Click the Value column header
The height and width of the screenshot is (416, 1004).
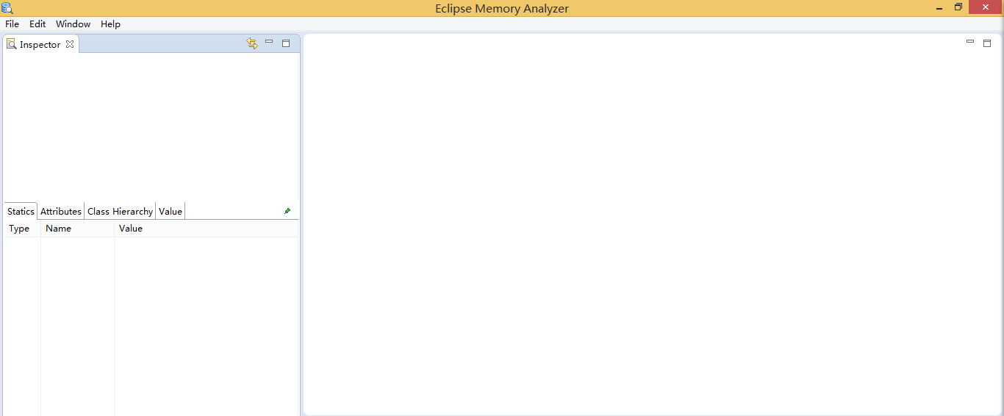(x=206, y=229)
